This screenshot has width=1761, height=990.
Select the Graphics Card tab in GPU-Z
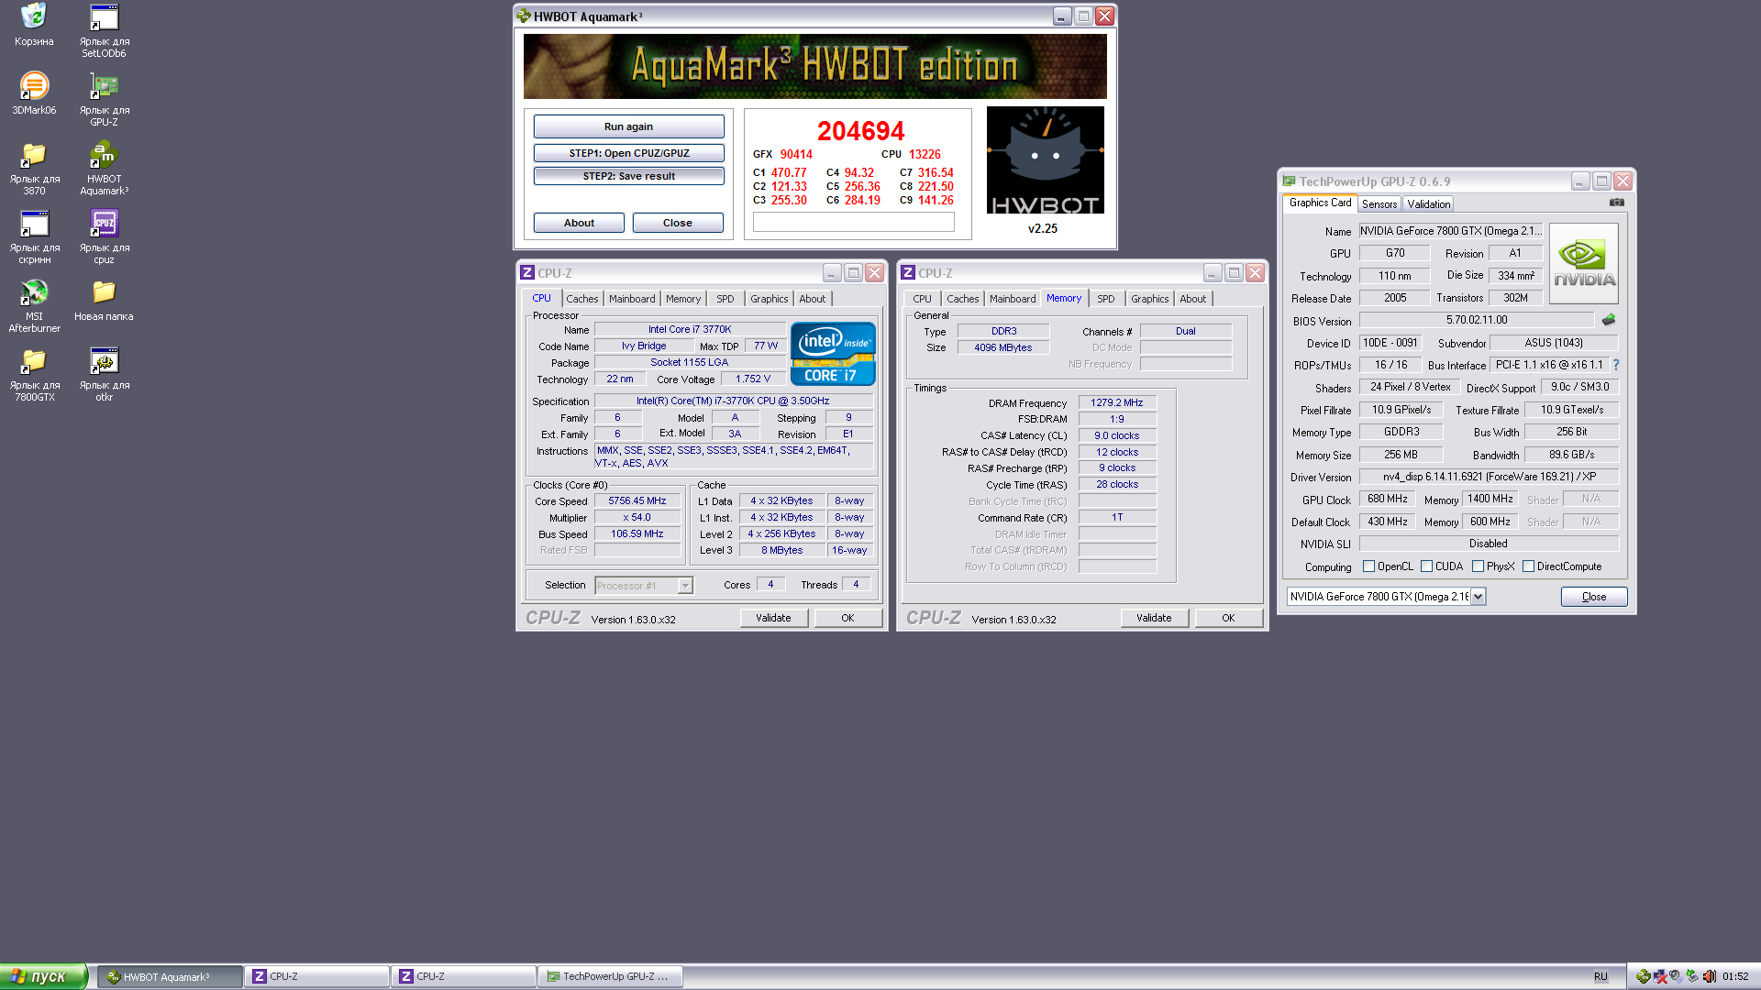coord(1320,203)
